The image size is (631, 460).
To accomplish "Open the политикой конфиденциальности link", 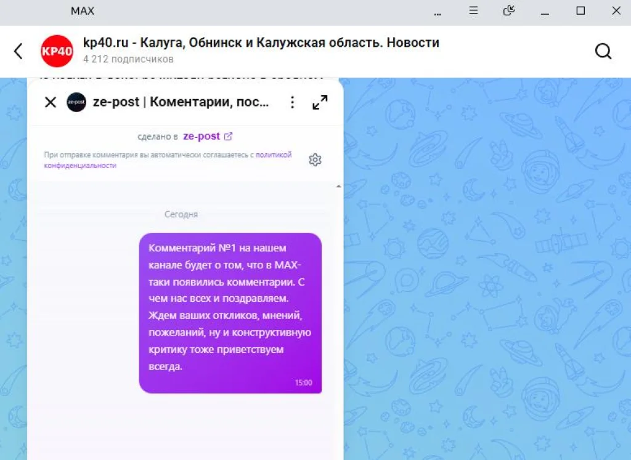I will coord(273,155).
